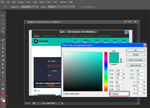Select the Path Selection tool
The image size is (150, 108).
[3, 80]
